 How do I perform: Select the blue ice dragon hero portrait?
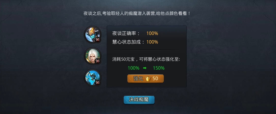point(93,77)
